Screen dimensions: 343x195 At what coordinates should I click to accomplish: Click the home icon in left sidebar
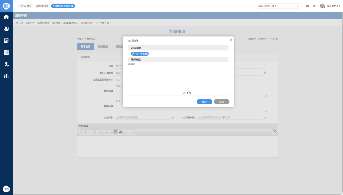[6, 17]
